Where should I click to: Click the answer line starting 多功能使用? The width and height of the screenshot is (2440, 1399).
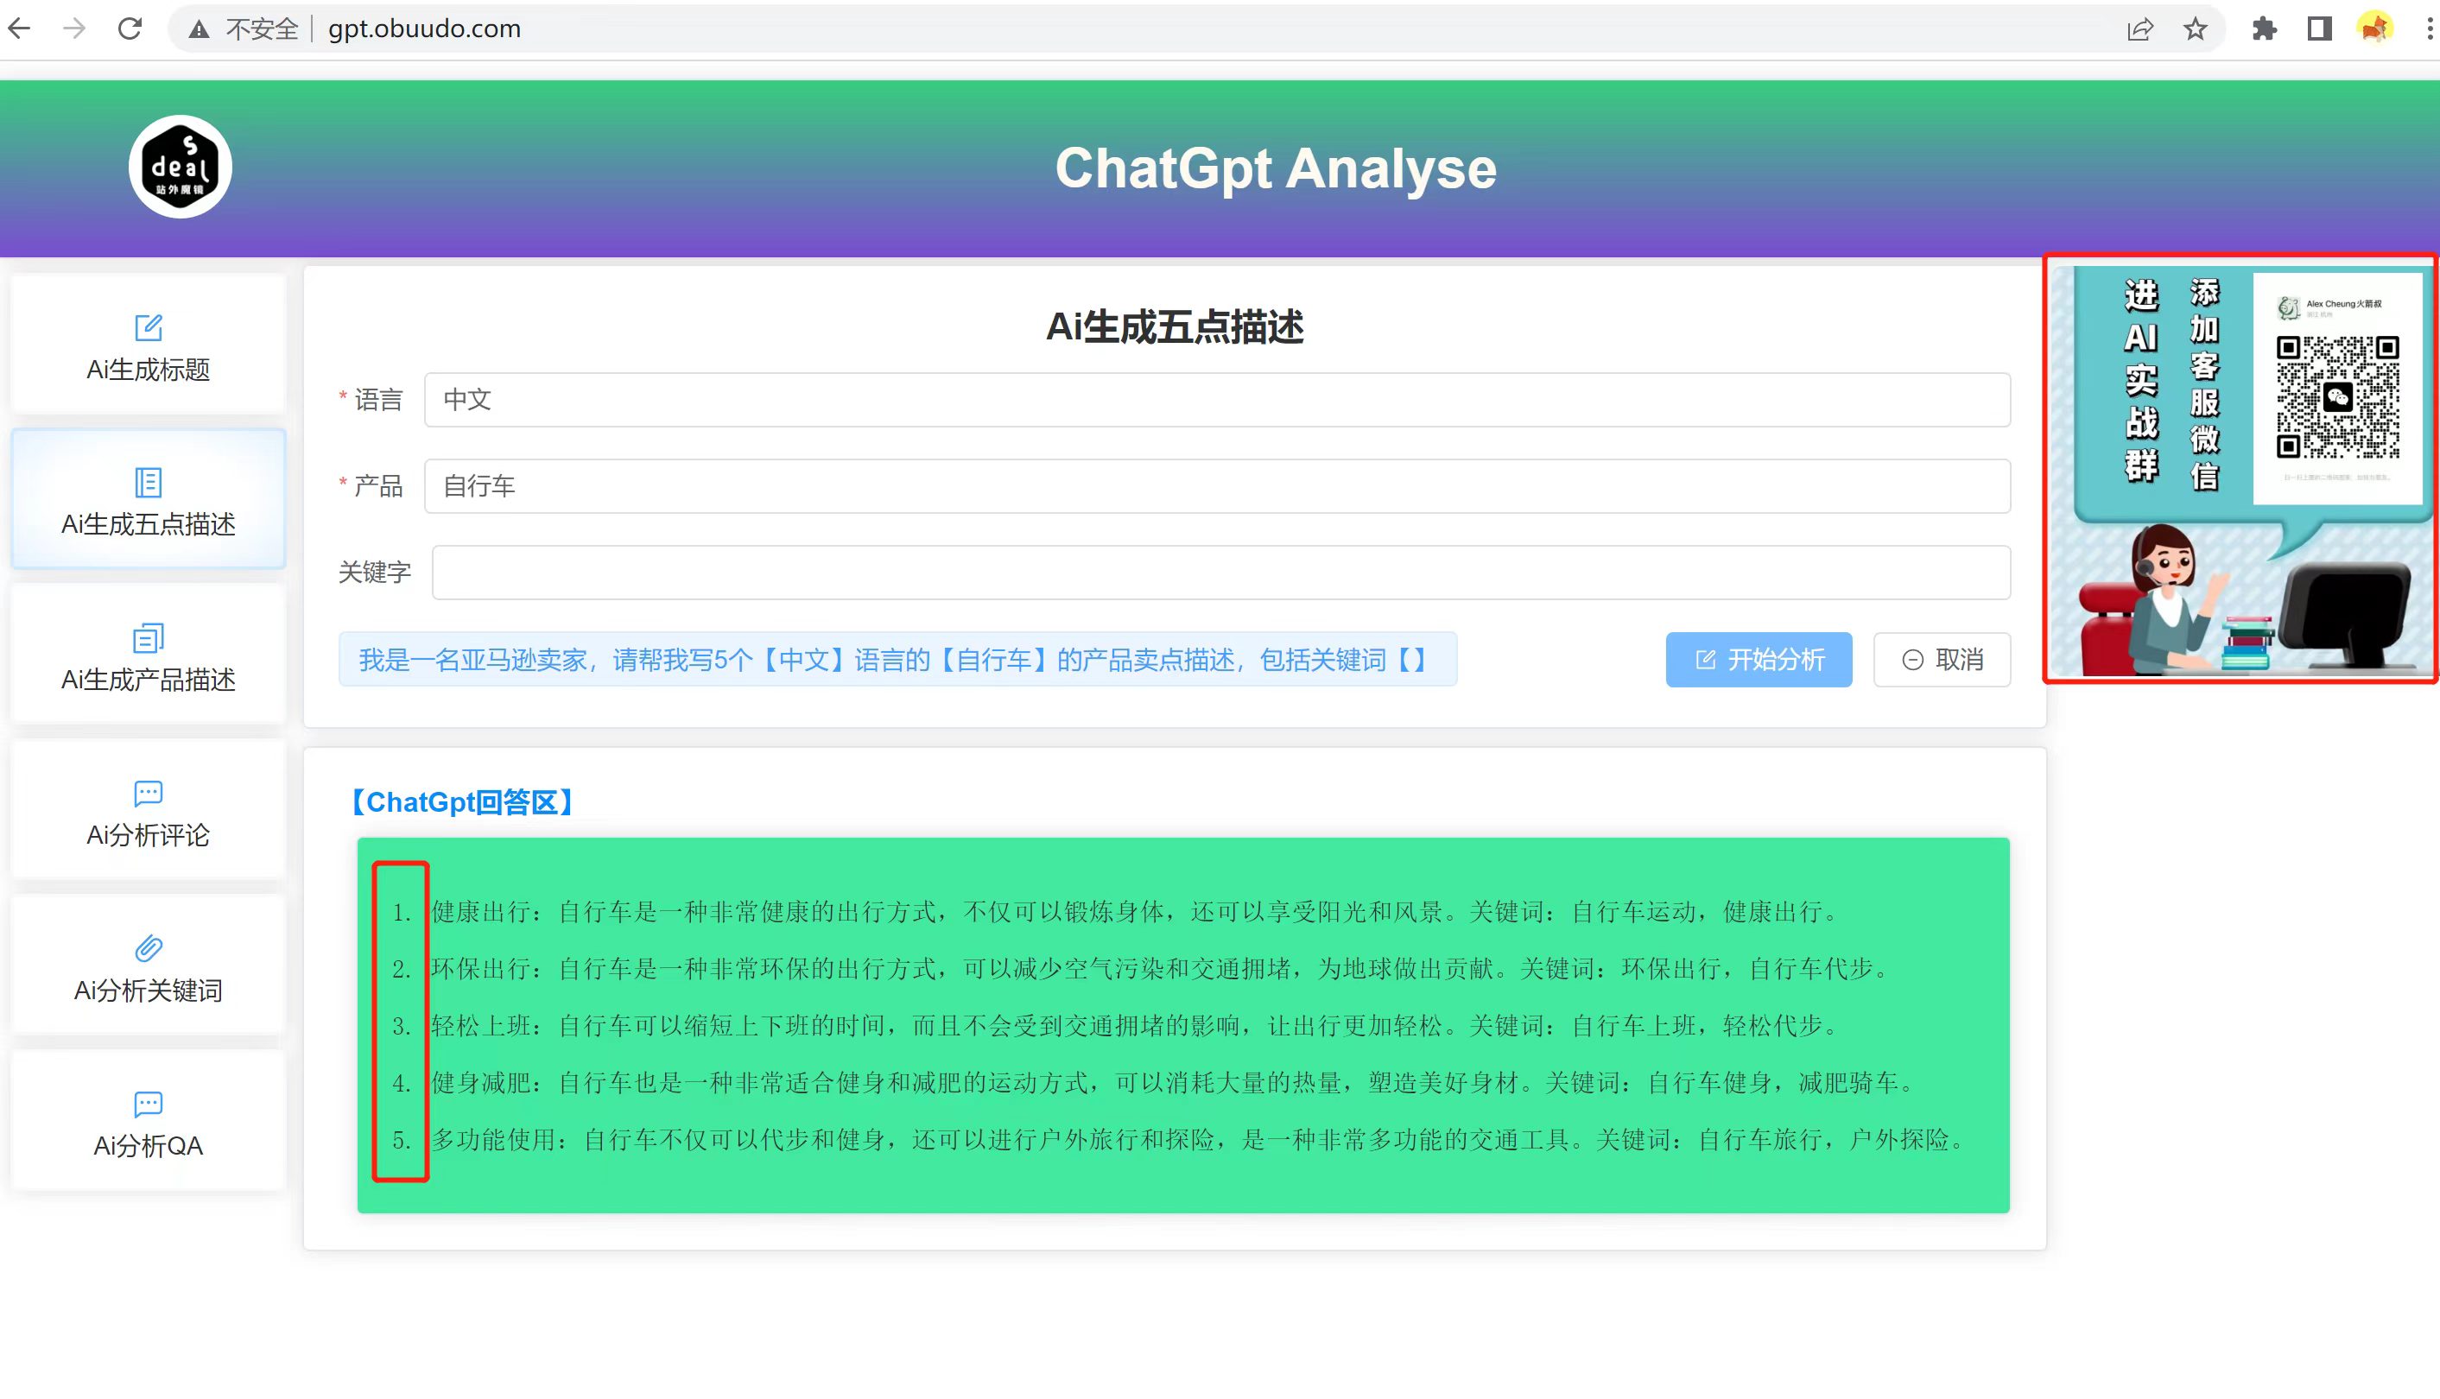[1200, 1141]
